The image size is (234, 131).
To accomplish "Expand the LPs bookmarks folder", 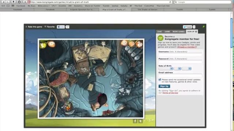I will [54, 6].
